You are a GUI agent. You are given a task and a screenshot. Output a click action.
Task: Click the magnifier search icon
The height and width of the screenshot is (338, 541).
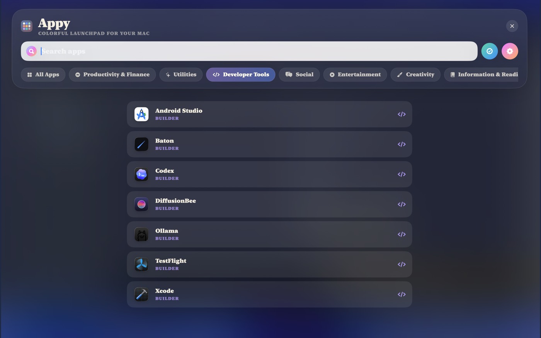pyautogui.click(x=31, y=51)
